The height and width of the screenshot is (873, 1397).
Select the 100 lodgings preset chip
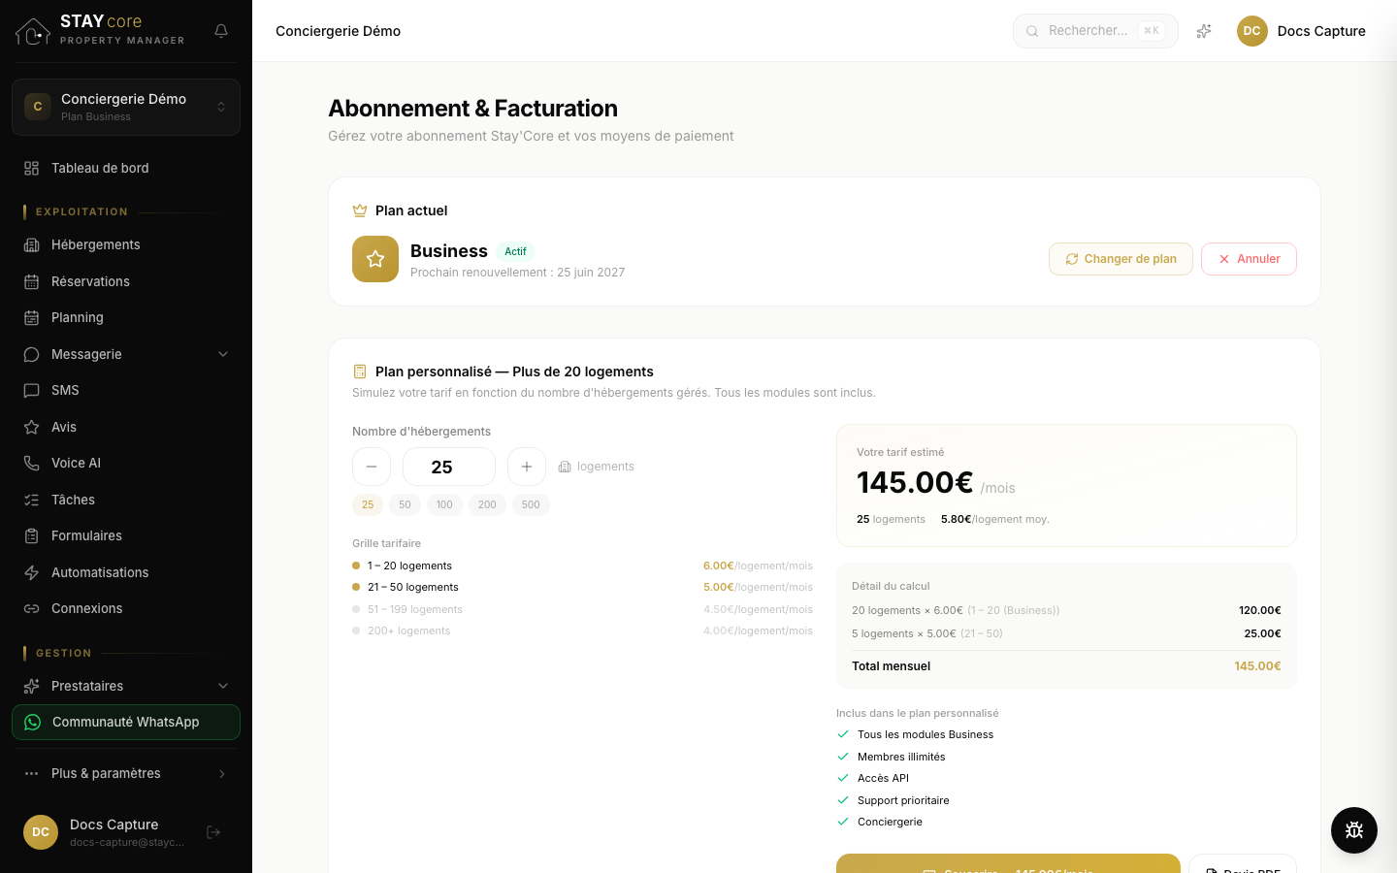point(444,504)
